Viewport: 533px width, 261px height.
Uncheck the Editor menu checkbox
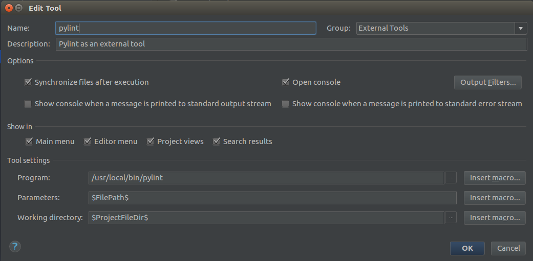(88, 141)
